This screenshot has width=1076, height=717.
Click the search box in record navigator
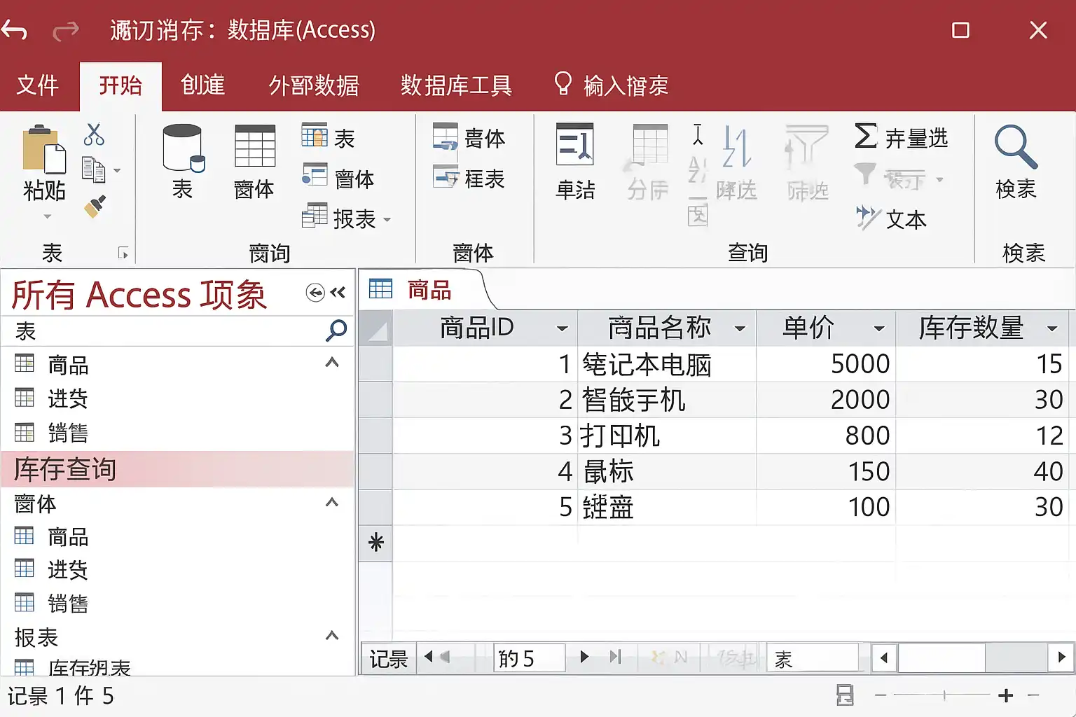pyautogui.click(x=813, y=658)
